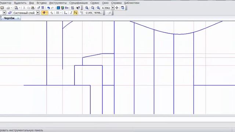
Task: Click the Redo arrow
Action: click(53, 8)
